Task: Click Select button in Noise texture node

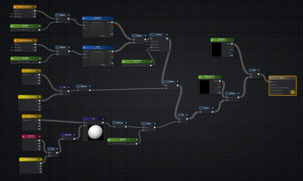Action: point(102,65)
